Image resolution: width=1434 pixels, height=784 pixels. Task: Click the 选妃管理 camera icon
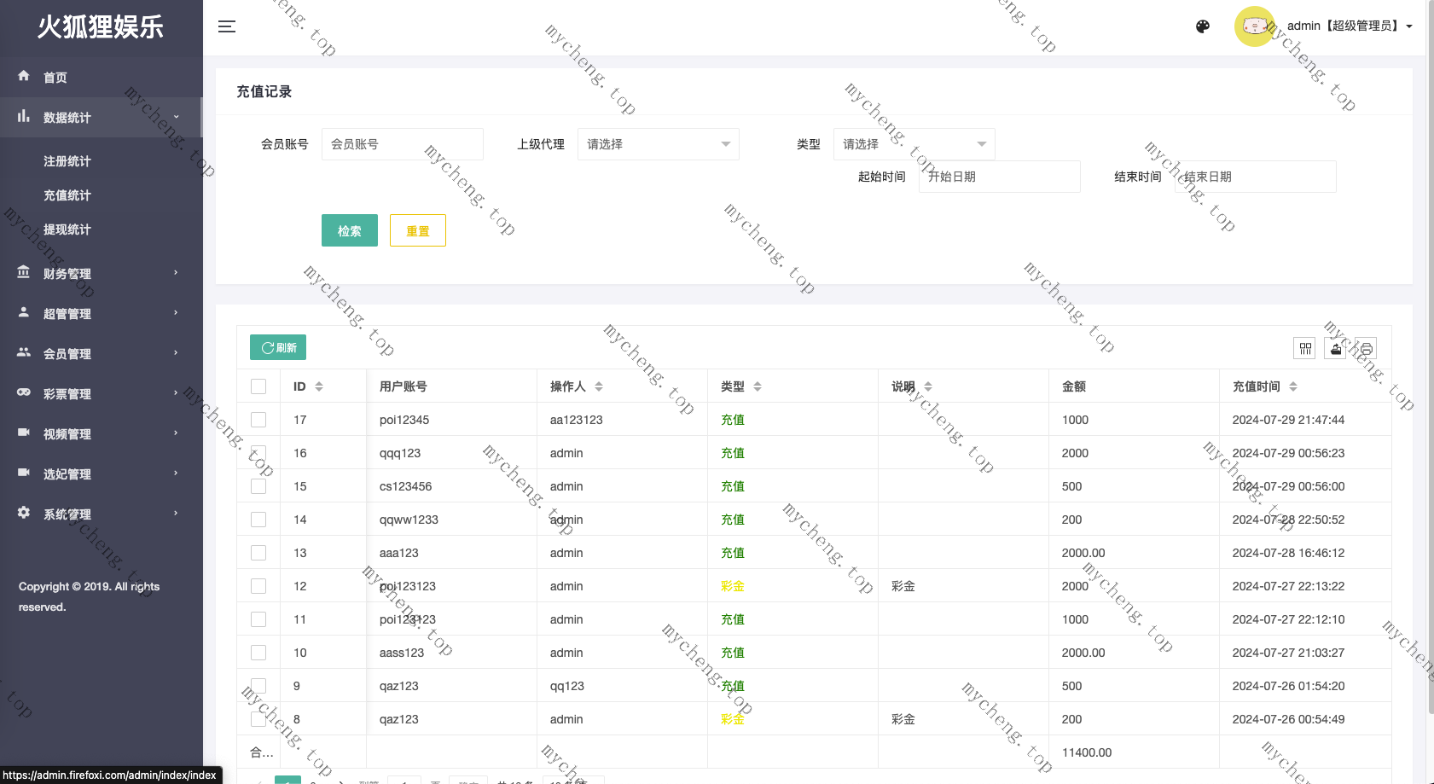[x=24, y=473]
